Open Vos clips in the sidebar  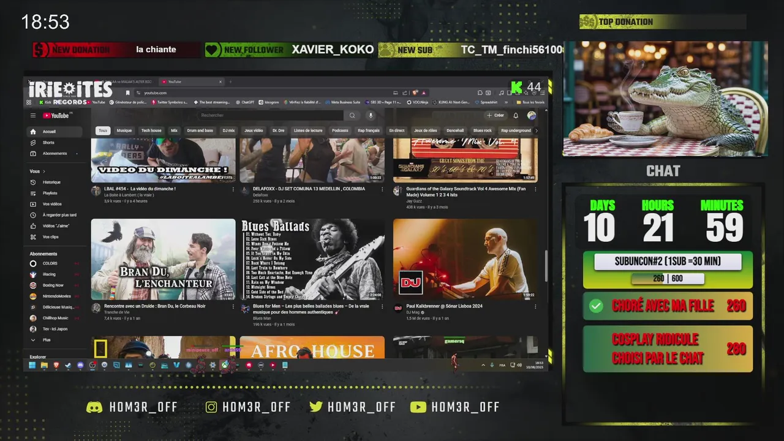click(x=55, y=237)
